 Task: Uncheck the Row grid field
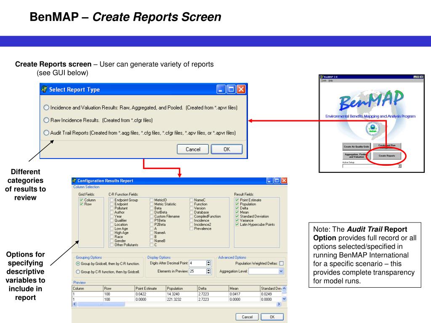[x=81, y=204]
